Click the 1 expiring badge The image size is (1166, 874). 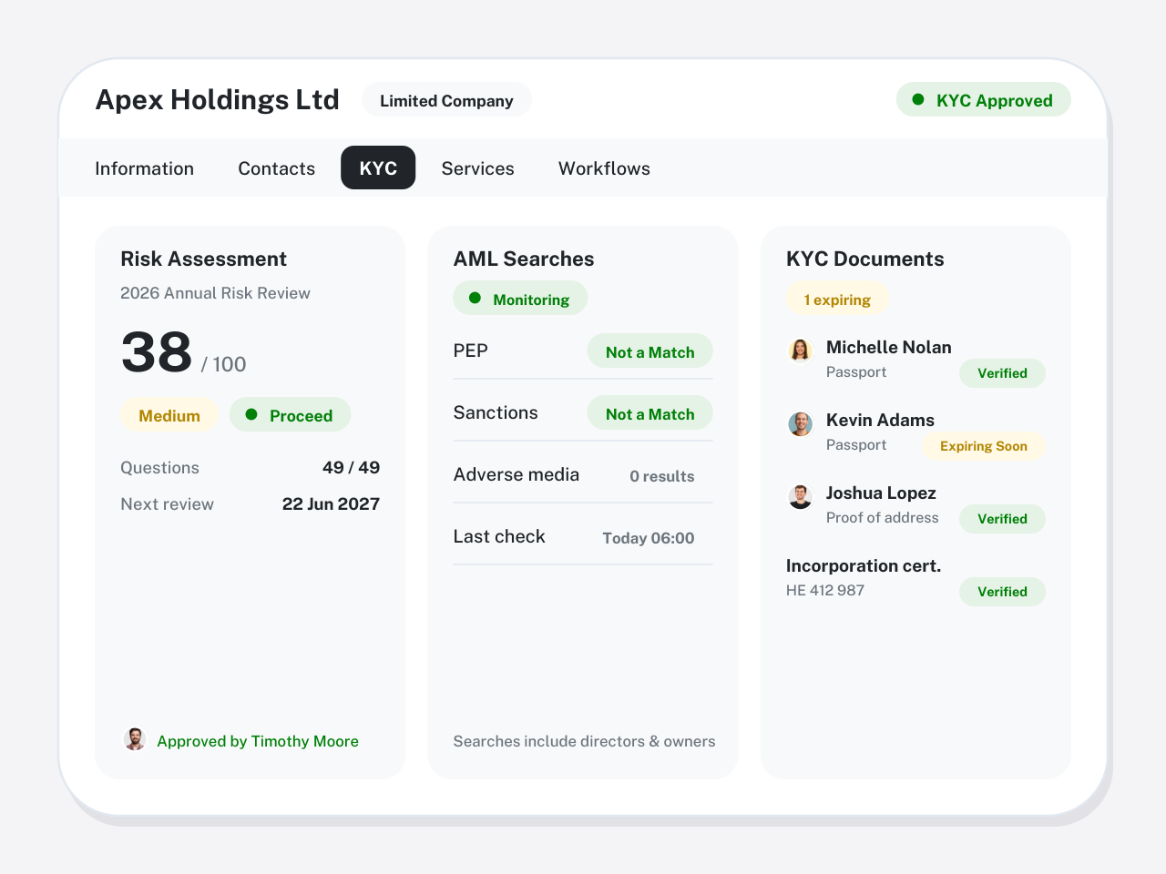[x=837, y=299]
